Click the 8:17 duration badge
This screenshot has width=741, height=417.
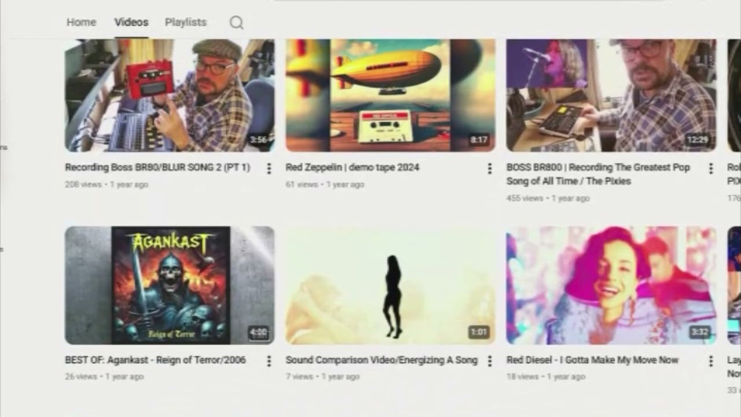(x=479, y=140)
